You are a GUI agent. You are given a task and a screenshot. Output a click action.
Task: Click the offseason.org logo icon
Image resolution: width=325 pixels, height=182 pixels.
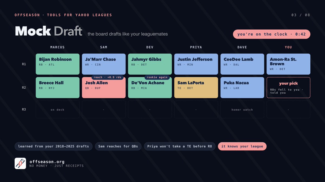click(x=20, y=163)
